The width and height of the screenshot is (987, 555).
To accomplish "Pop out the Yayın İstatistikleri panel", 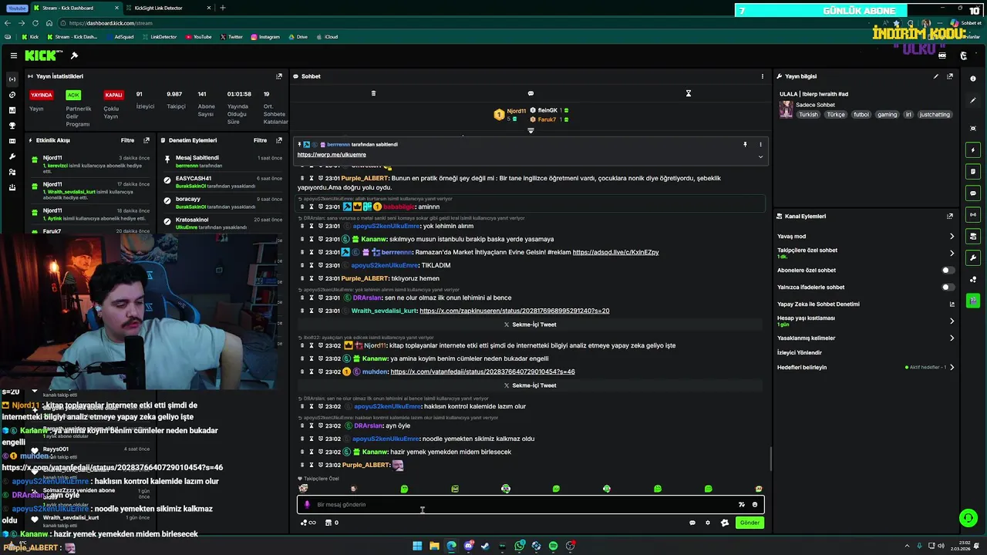I will (279, 76).
